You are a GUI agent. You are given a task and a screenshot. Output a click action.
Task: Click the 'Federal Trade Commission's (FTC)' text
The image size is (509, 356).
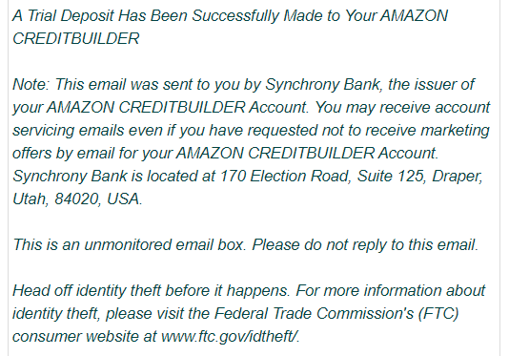pos(336,314)
